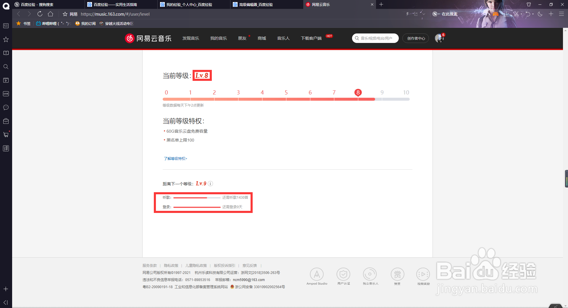Screen dimensions: 568x308
Task: Open the sidebar shopping cart icon
Action: (x=6, y=134)
